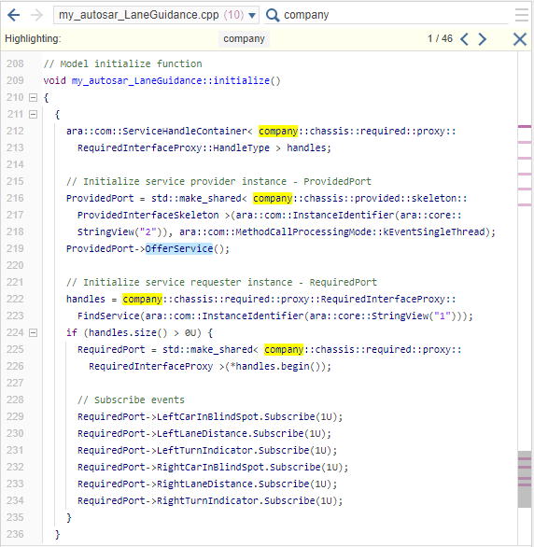This screenshot has height=547, width=534.
Task: Collapse the code block at line 210
Action: [x=33, y=97]
